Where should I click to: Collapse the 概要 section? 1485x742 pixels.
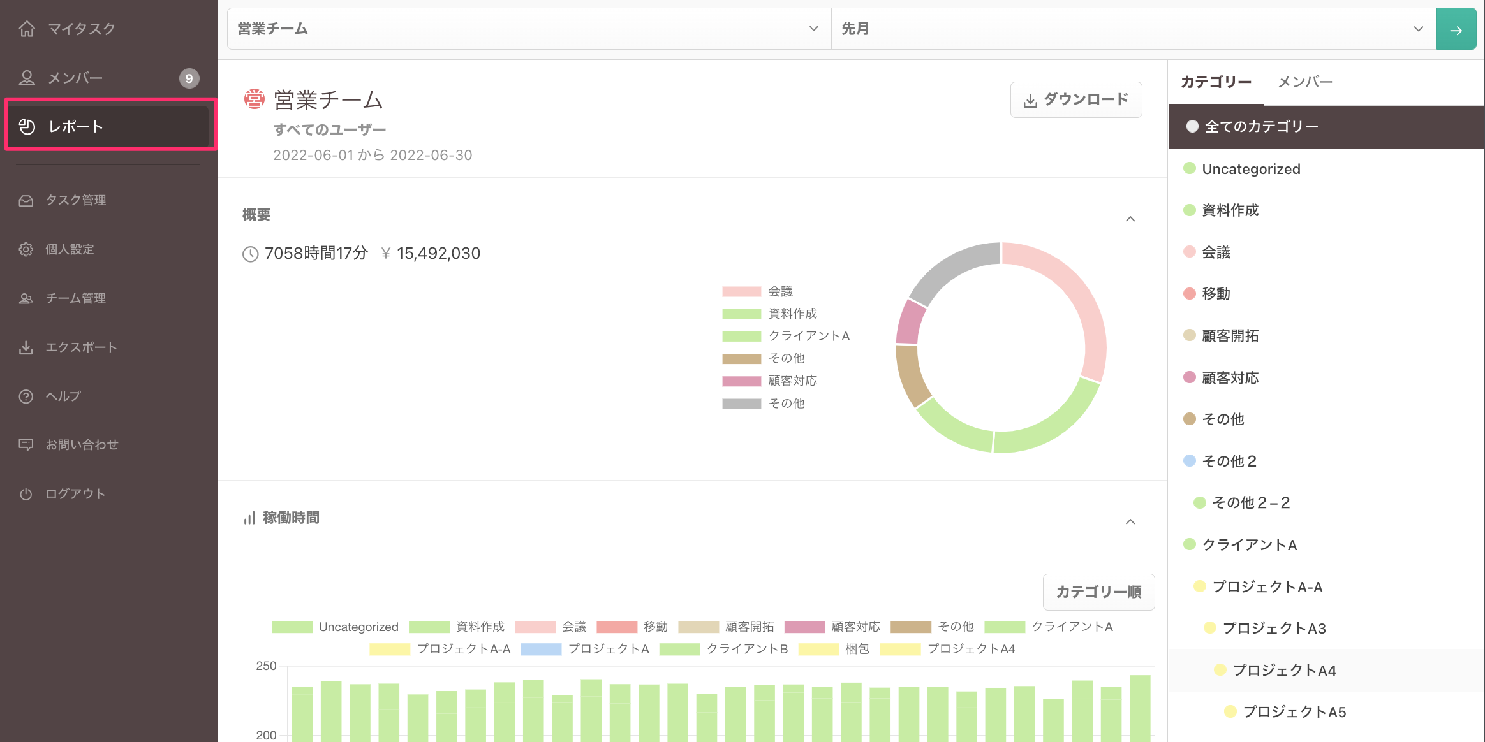click(x=1130, y=219)
